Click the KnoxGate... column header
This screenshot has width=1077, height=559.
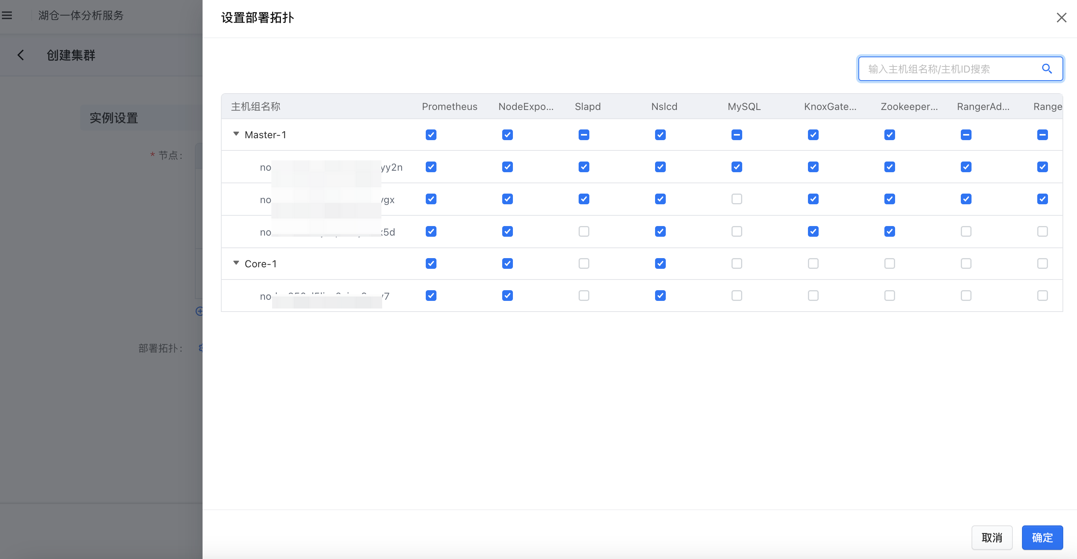(x=830, y=107)
